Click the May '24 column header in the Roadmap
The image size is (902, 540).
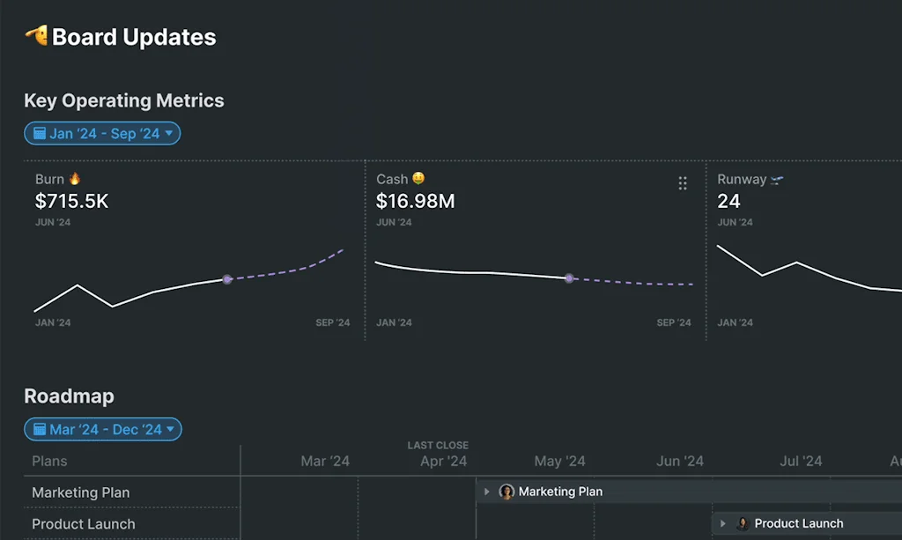pos(559,461)
